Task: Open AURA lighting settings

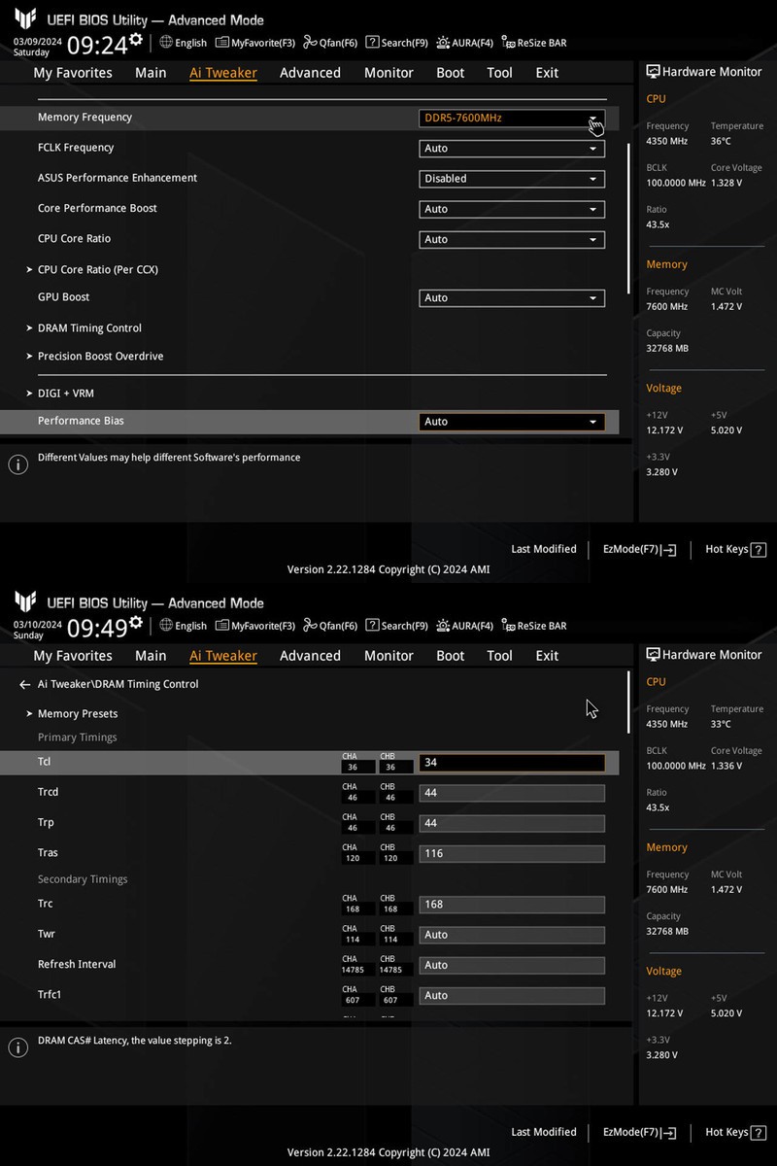Action: [464, 42]
